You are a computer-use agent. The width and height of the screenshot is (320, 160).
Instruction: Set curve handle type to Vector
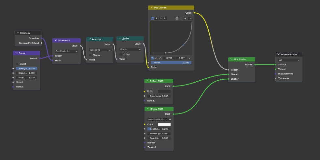[x=156, y=58]
